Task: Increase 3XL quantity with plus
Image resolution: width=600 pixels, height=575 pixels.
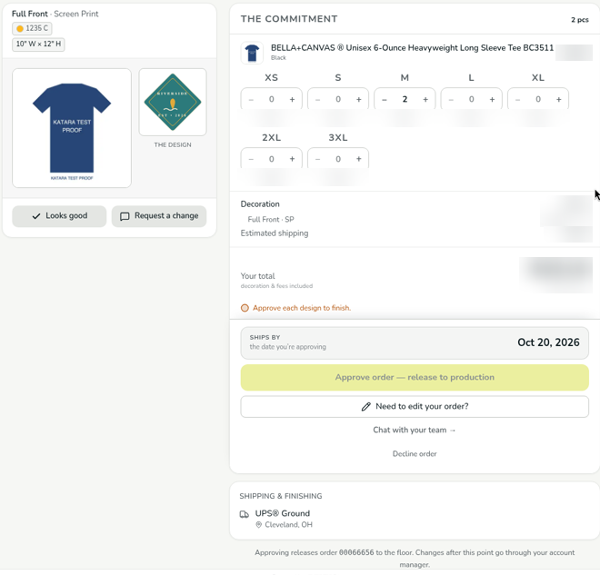Action: pyautogui.click(x=358, y=159)
